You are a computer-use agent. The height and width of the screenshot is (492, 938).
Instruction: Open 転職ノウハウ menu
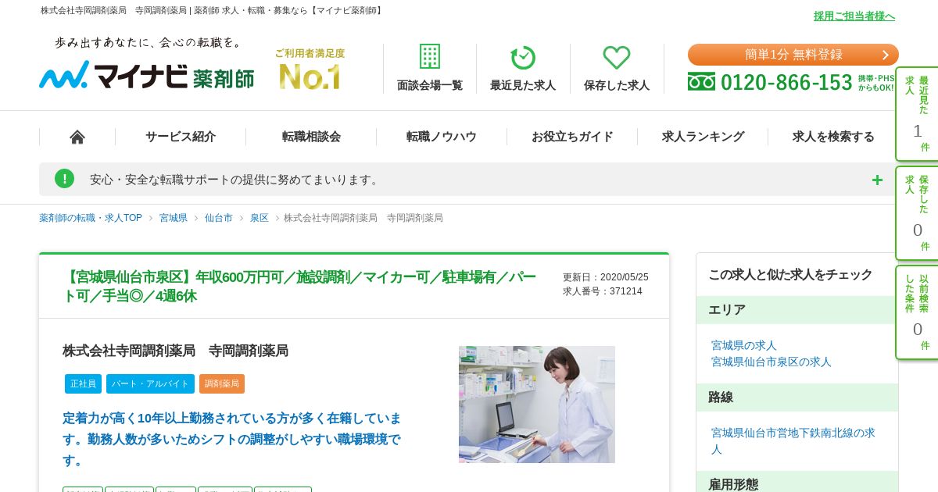(442, 137)
